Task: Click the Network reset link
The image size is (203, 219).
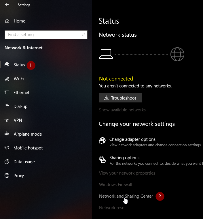Action: [x=112, y=208]
